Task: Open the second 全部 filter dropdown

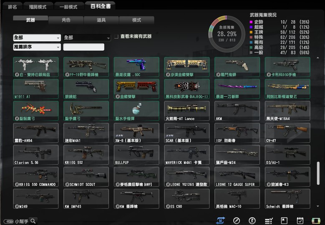Action: (87, 37)
